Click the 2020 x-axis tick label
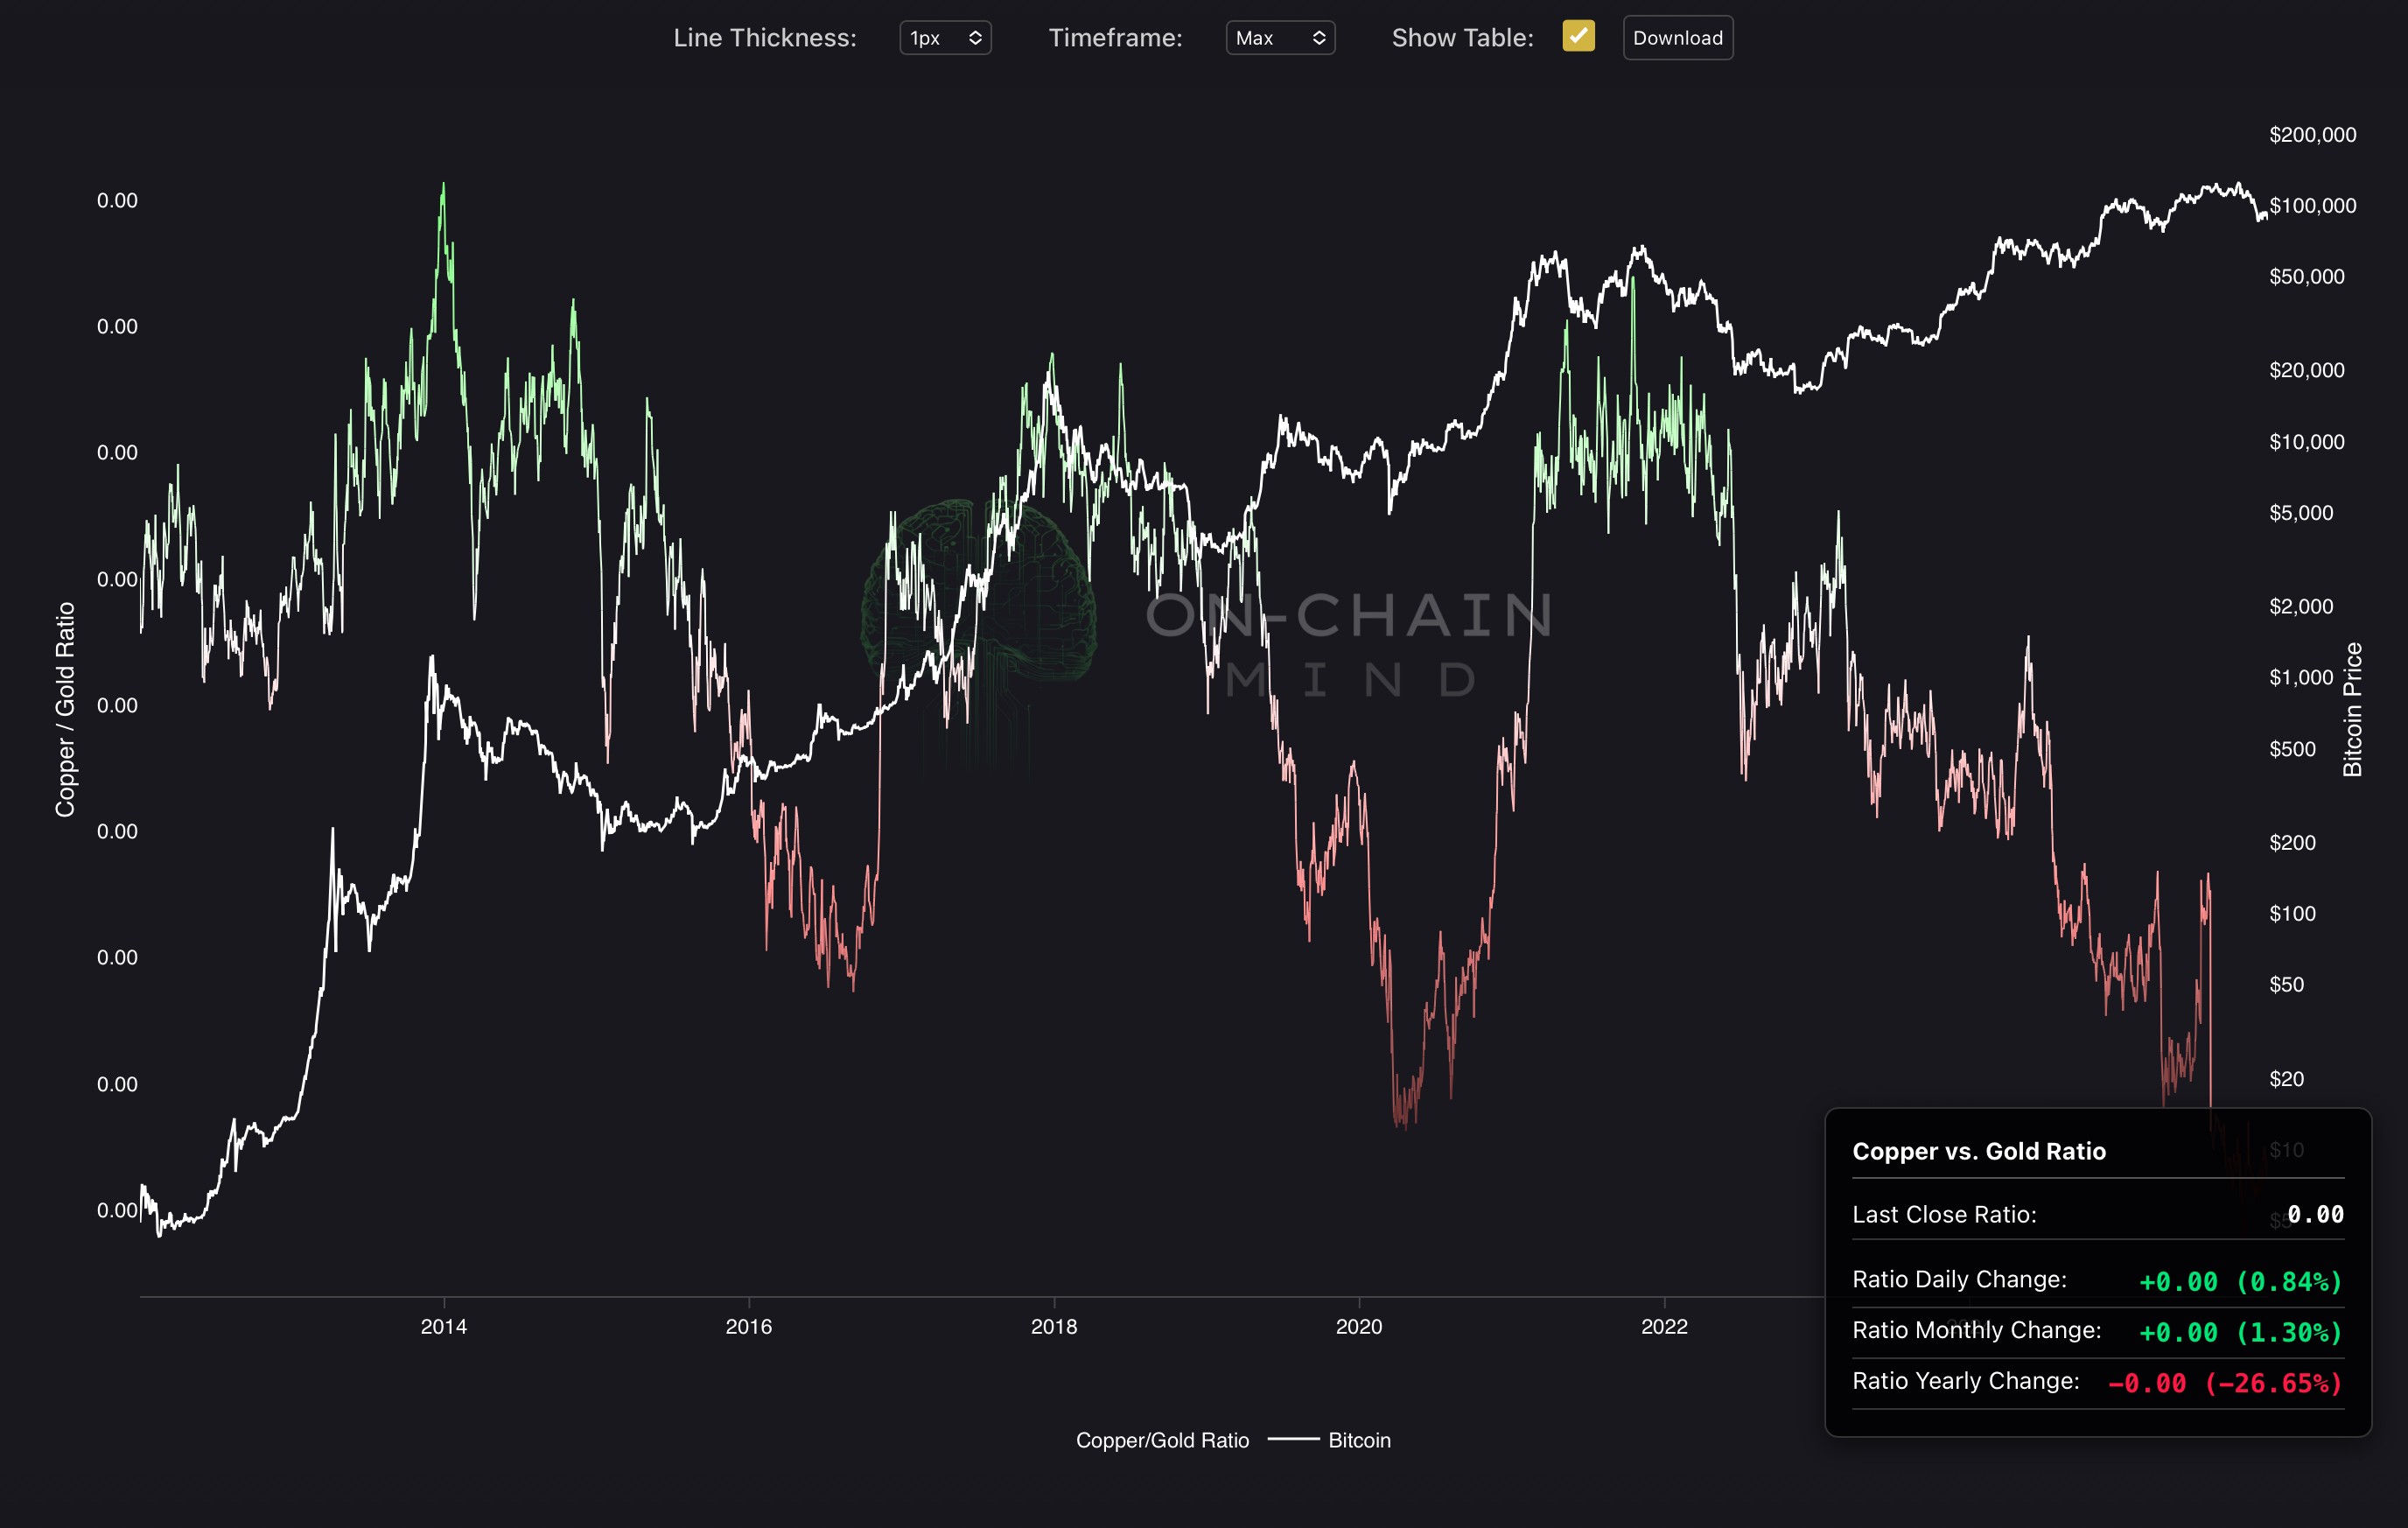Viewport: 2408px width, 1528px height. click(x=1359, y=1326)
